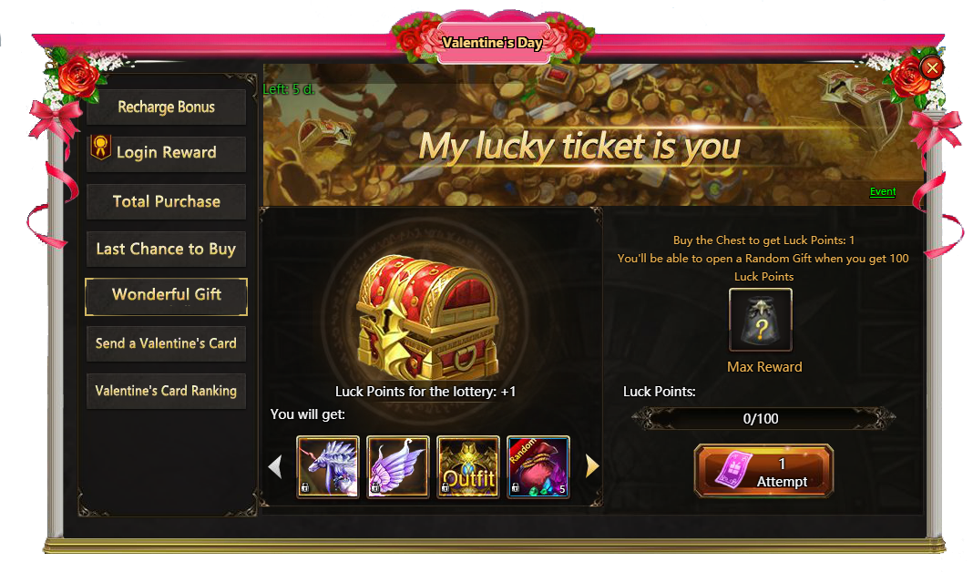The height and width of the screenshot is (572, 973).
Task: View the Valentine's Card Ranking tab
Action: 167,391
